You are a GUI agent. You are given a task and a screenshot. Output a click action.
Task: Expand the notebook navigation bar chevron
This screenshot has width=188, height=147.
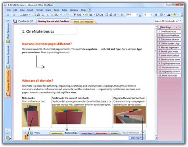(8, 20)
